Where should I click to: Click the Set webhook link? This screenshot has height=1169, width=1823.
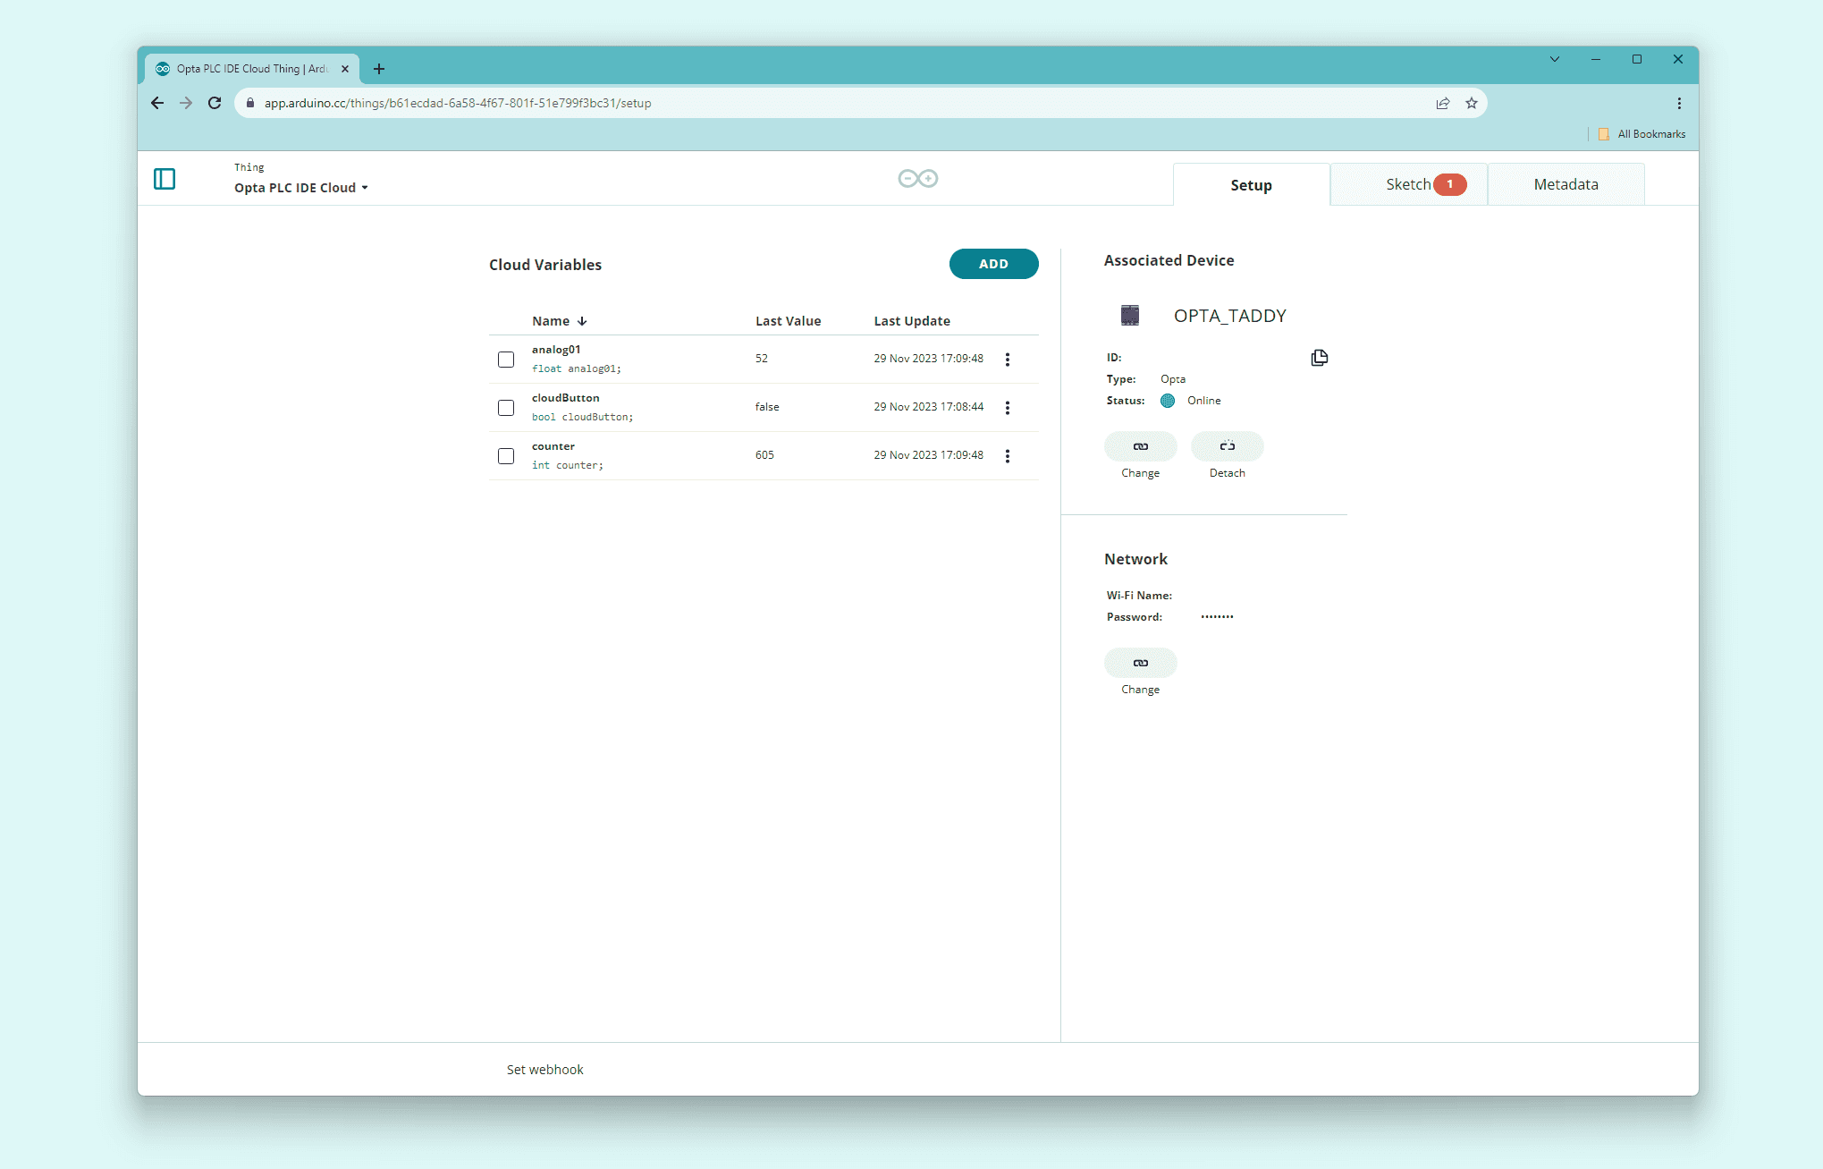544,1070
